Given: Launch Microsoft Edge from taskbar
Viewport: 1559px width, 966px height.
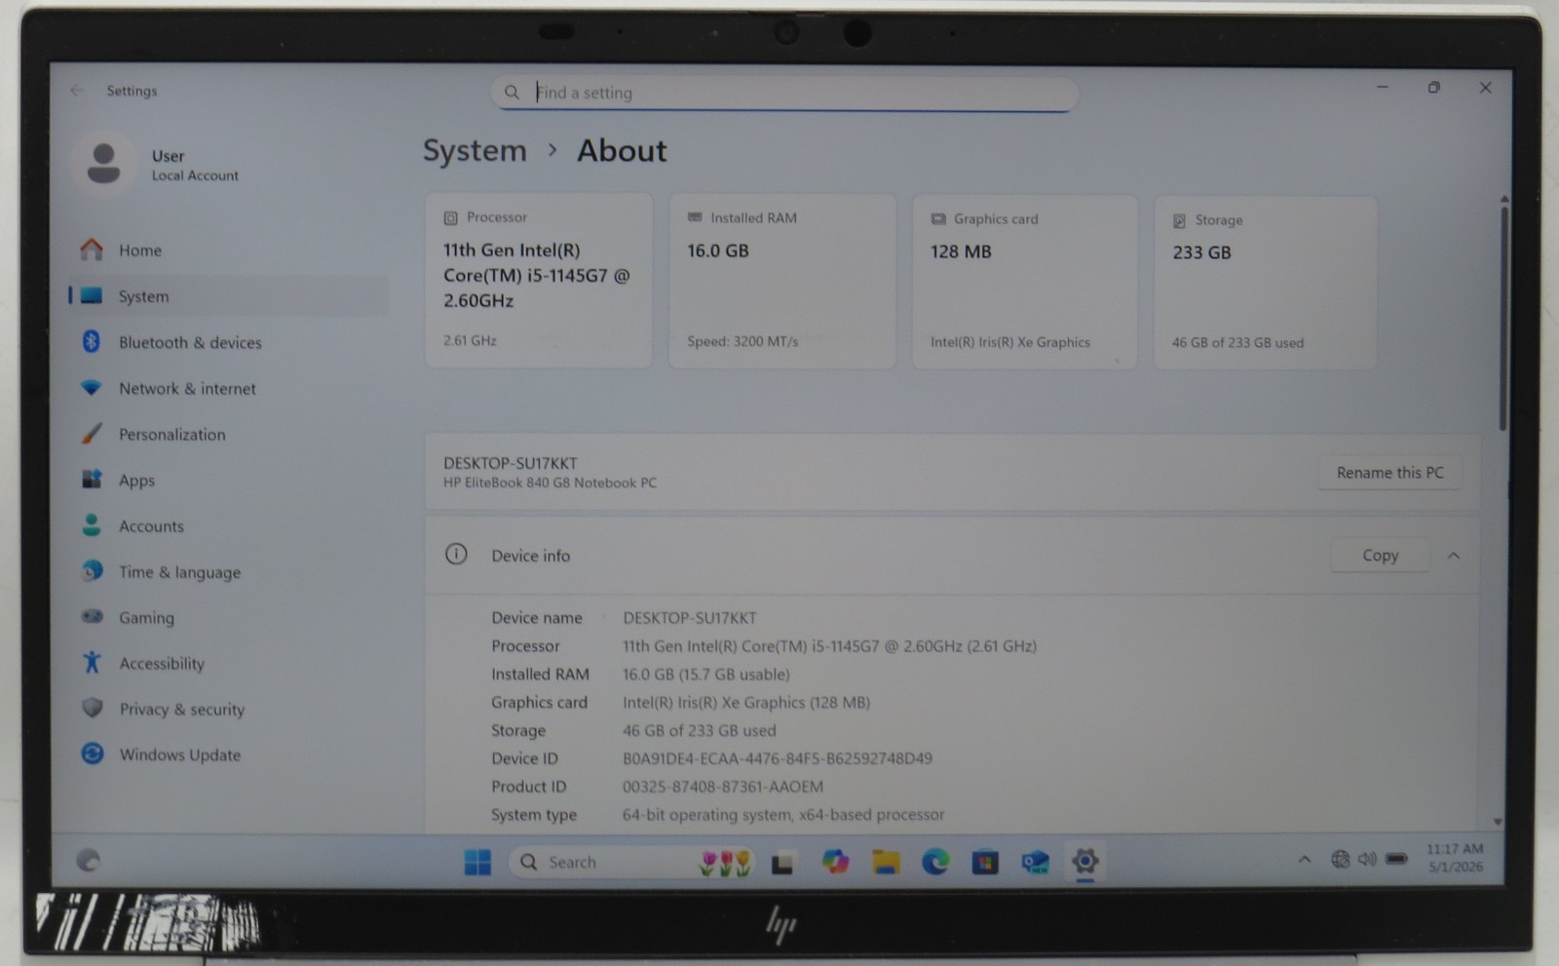Looking at the screenshot, I should click(x=935, y=862).
